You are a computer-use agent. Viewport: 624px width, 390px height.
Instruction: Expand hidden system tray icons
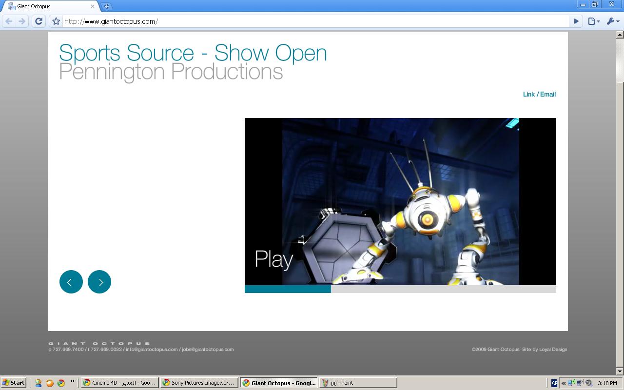(x=564, y=383)
